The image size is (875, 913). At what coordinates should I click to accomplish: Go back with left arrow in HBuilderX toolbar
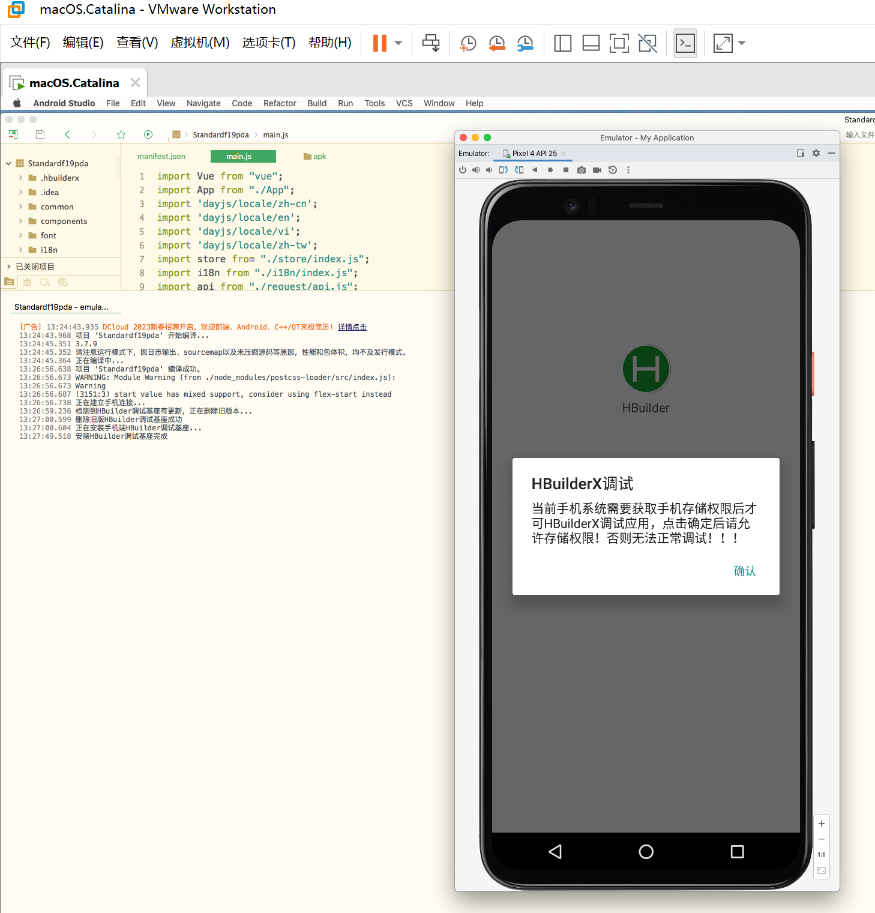coord(67,134)
